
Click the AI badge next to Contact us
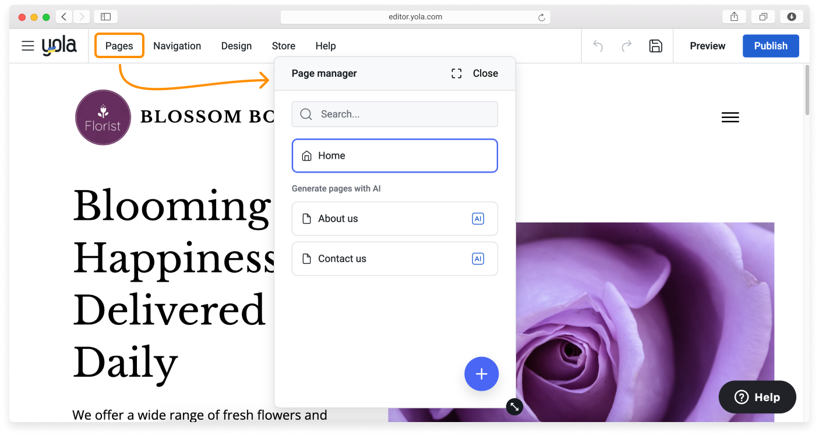click(478, 259)
